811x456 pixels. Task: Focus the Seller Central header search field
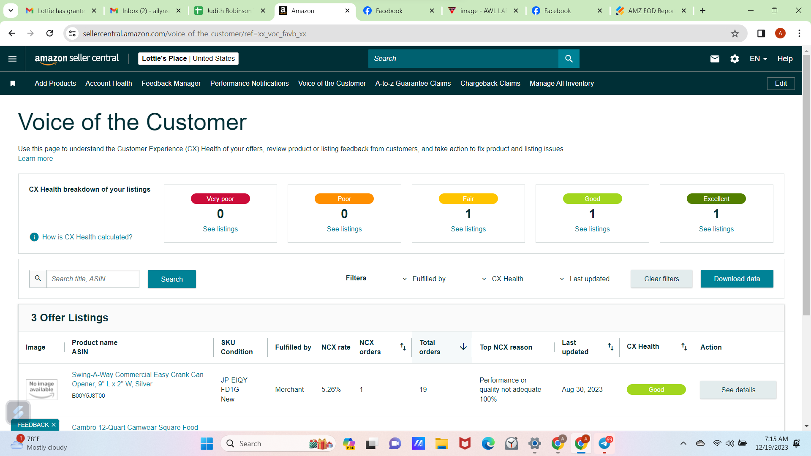click(463, 59)
